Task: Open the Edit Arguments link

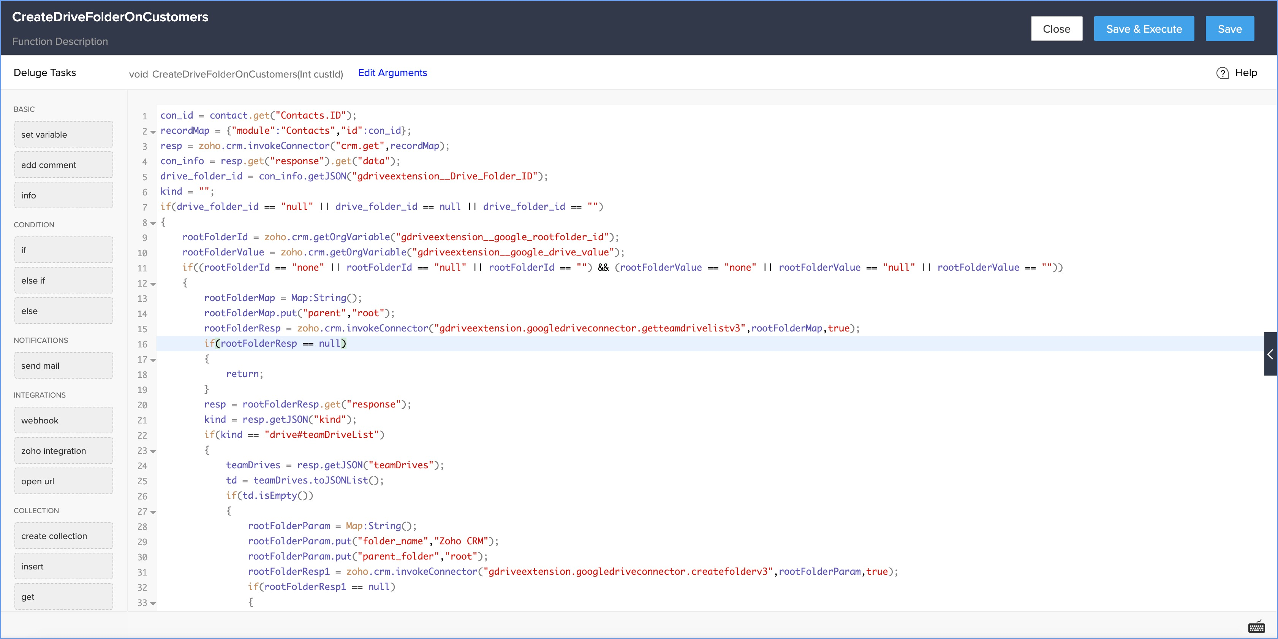Action: click(392, 73)
